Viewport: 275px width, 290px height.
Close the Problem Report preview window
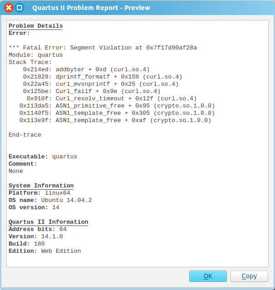pos(9,8)
